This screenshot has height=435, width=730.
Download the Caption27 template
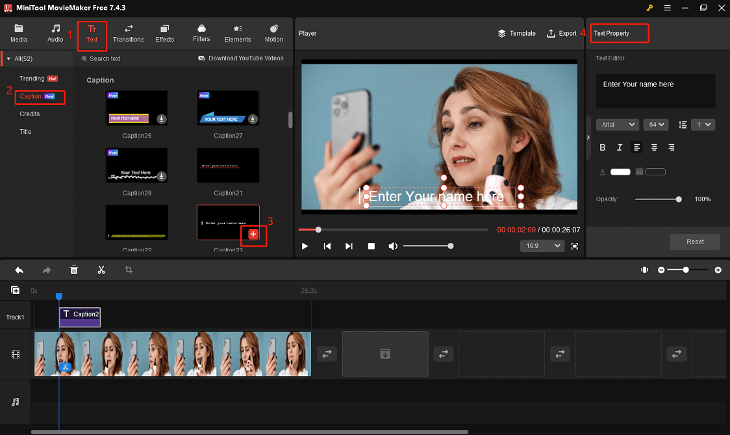(253, 119)
